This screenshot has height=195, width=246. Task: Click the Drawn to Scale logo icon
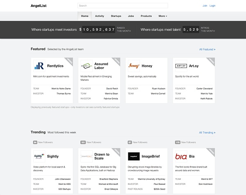pyautogui.click(x=87, y=156)
